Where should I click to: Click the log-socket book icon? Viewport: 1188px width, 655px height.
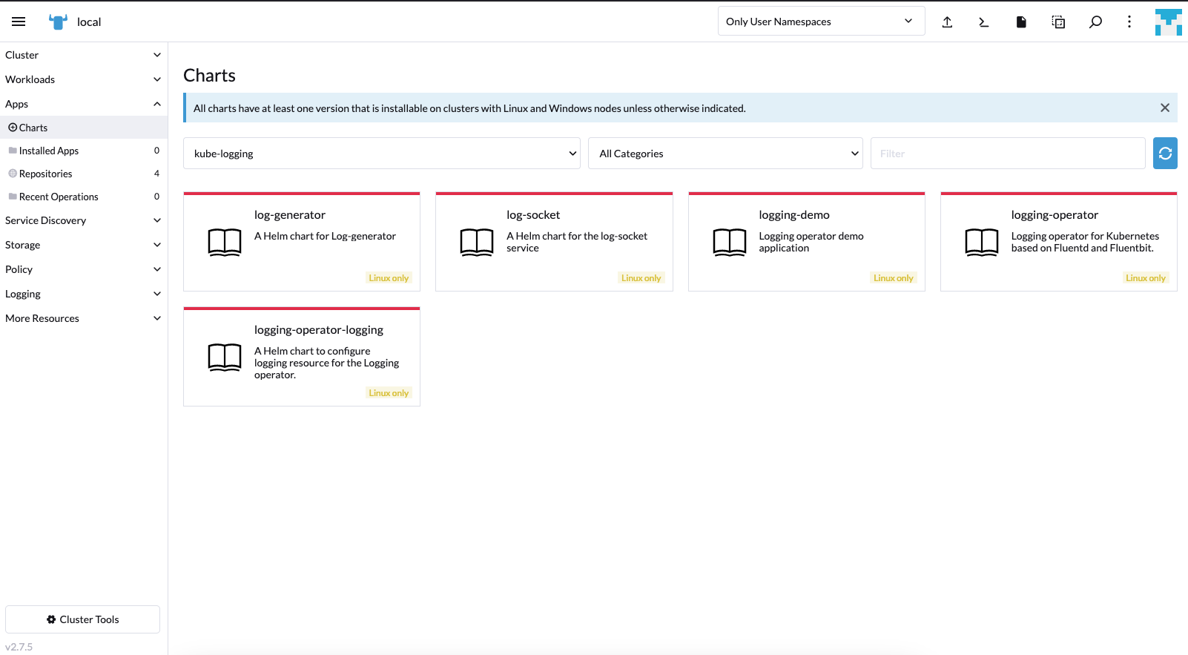click(x=477, y=242)
